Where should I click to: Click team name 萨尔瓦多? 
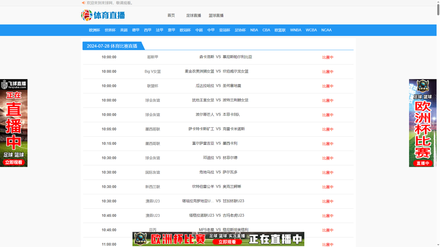tap(230, 172)
